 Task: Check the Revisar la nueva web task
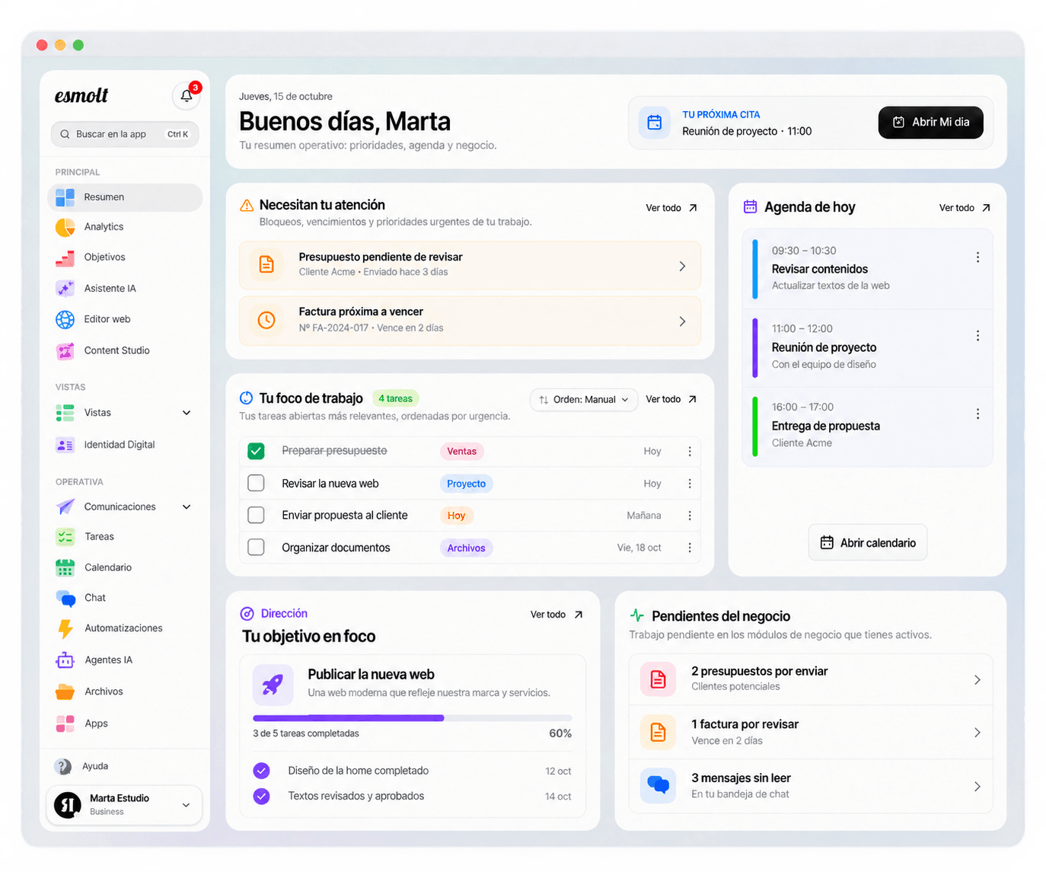pyautogui.click(x=257, y=484)
